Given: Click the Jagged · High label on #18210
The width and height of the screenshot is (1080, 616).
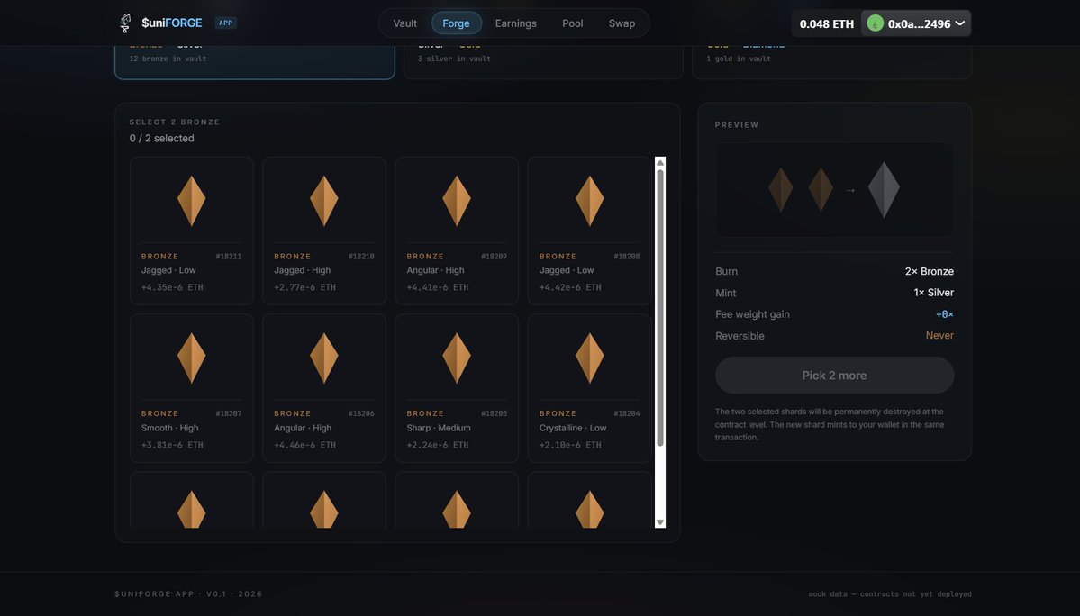Looking at the screenshot, I should click(303, 270).
